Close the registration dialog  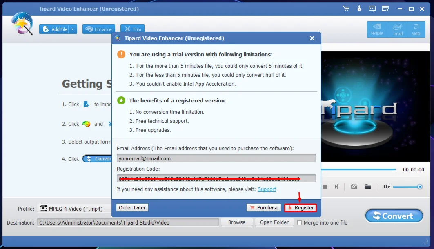tap(312, 38)
